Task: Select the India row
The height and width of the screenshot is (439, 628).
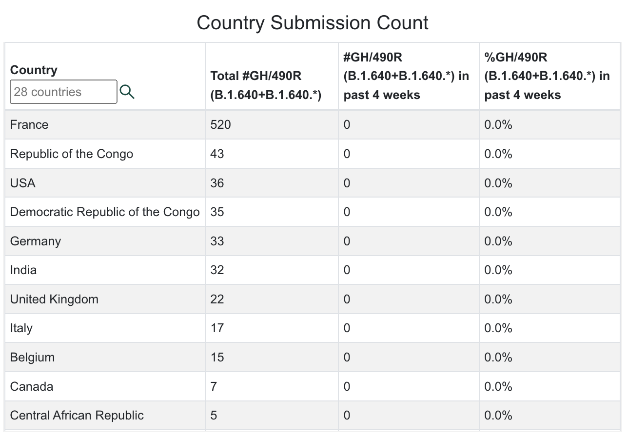Action: [23, 270]
